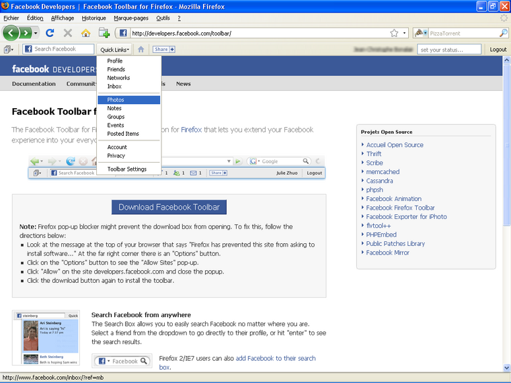The image size is (511, 383).
Task: Select Account in Quick Links menu
Action: (x=128, y=147)
